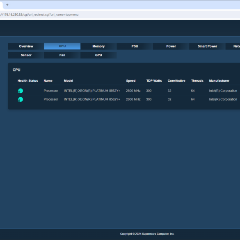
Task: Click Supermicro copyright footer text
Action: pyautogui.click(x=147, y=234)
